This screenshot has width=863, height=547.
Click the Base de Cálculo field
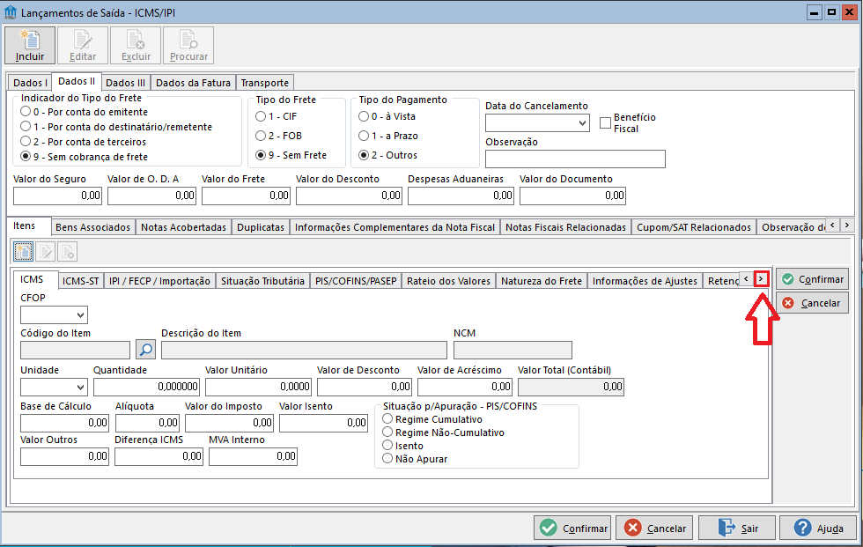[x=64, y=423]
